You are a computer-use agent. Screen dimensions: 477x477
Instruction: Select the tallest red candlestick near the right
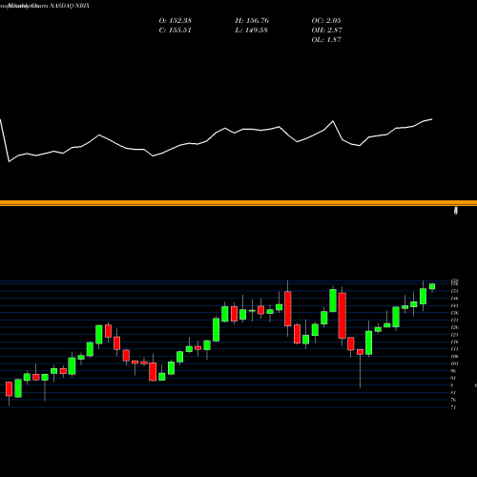click(x=342, y=316)
